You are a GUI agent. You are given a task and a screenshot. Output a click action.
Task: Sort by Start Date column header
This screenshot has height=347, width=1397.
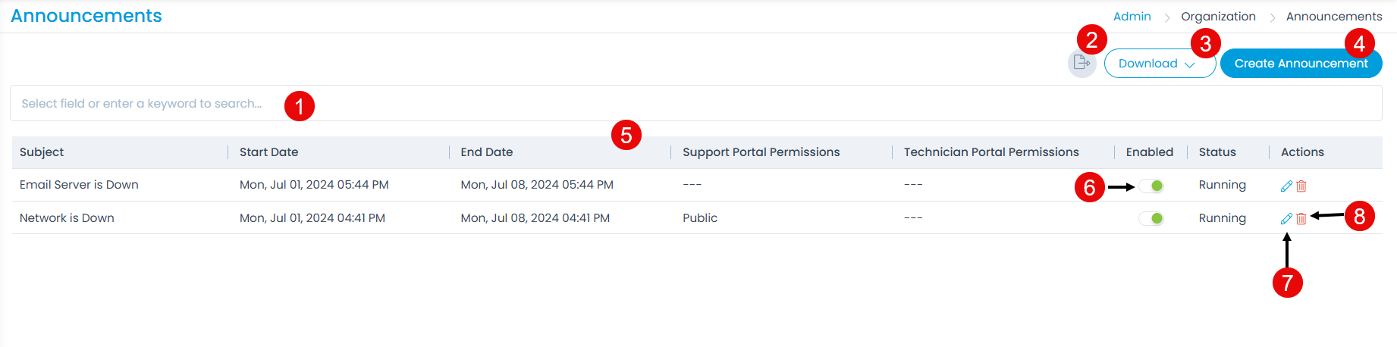pyautogui.click(x=268, y=152)
